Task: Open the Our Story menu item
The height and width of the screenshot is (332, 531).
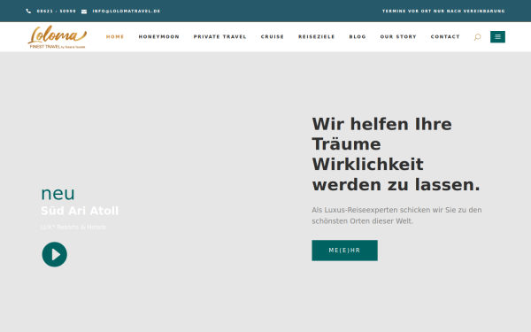Action: click(398, 37)
